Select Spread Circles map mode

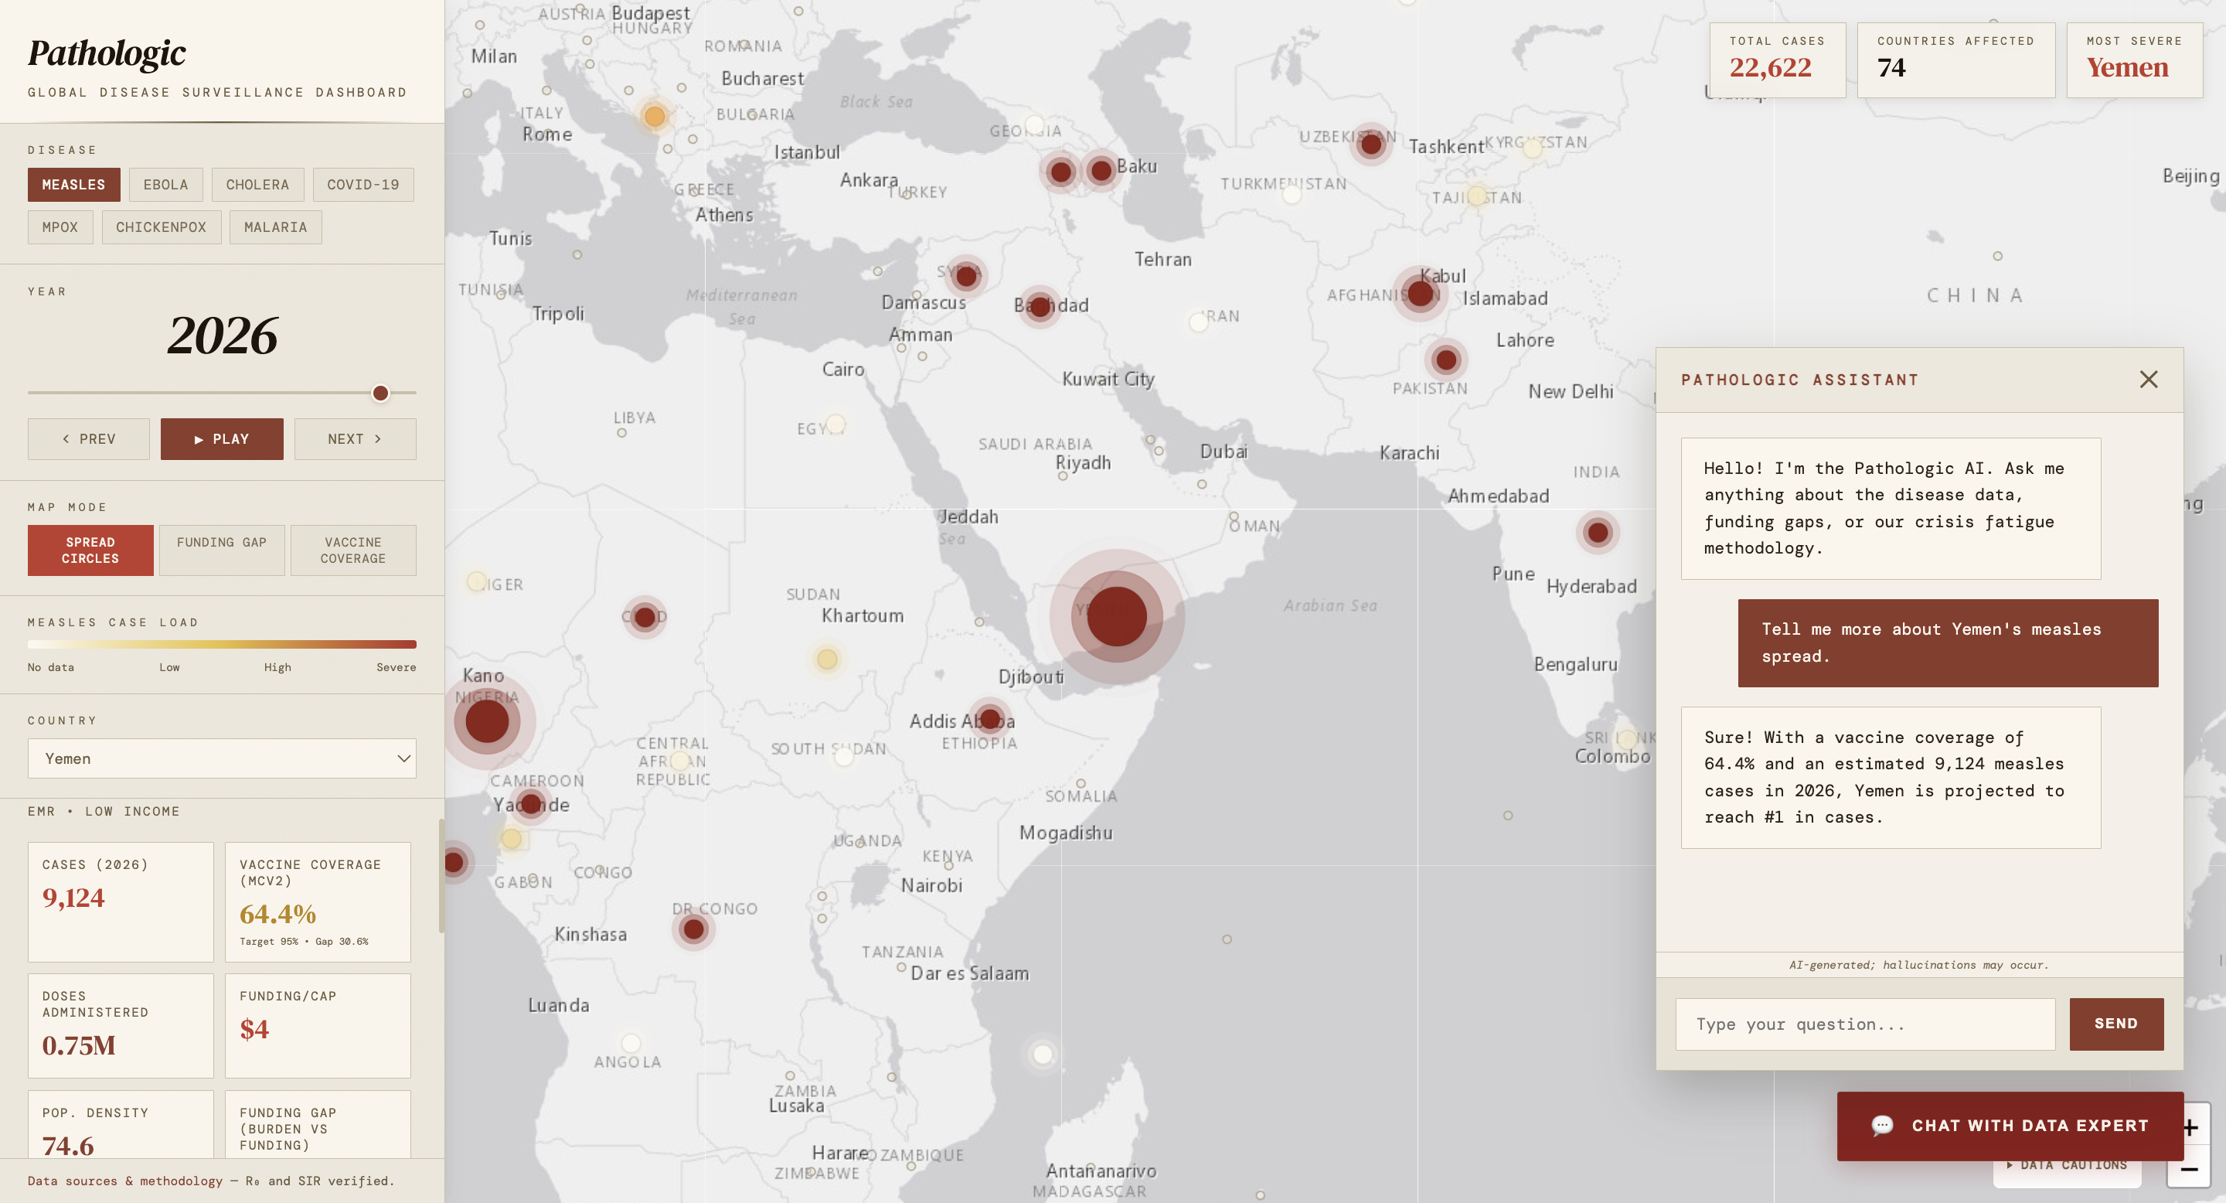pyautogui.click(x=90, y=550)
